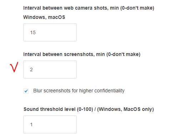
Task: Click the '(Windows, MacOS only)' text
Action: 125,109
